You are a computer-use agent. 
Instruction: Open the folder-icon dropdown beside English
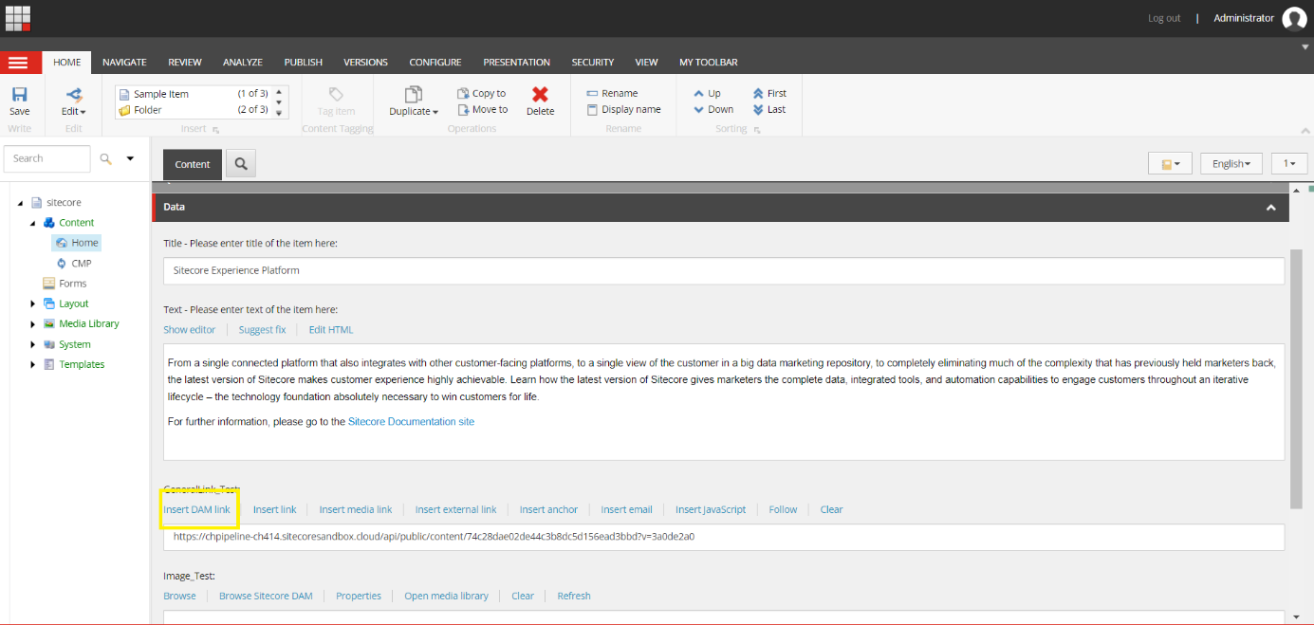coord(1170,164)
